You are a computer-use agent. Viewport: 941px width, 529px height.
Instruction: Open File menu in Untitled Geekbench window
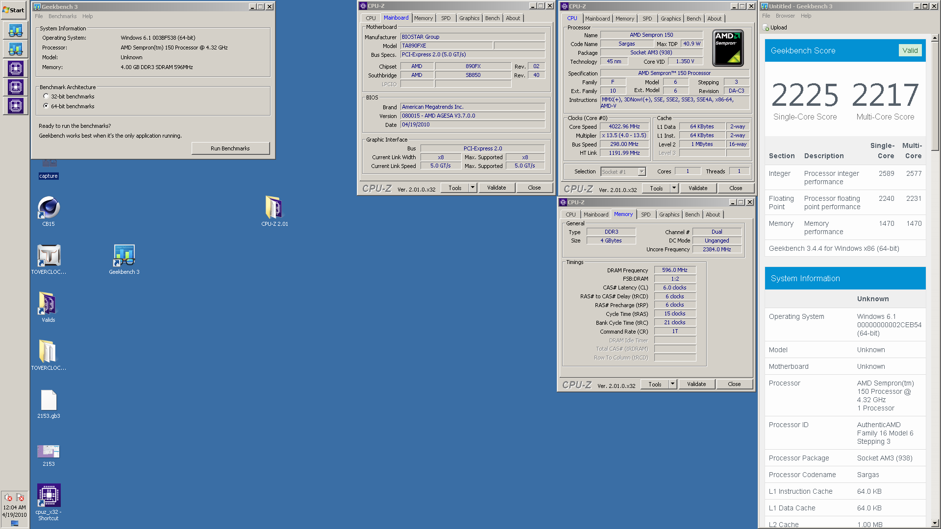pyautogui.click(x=766, y=16)
